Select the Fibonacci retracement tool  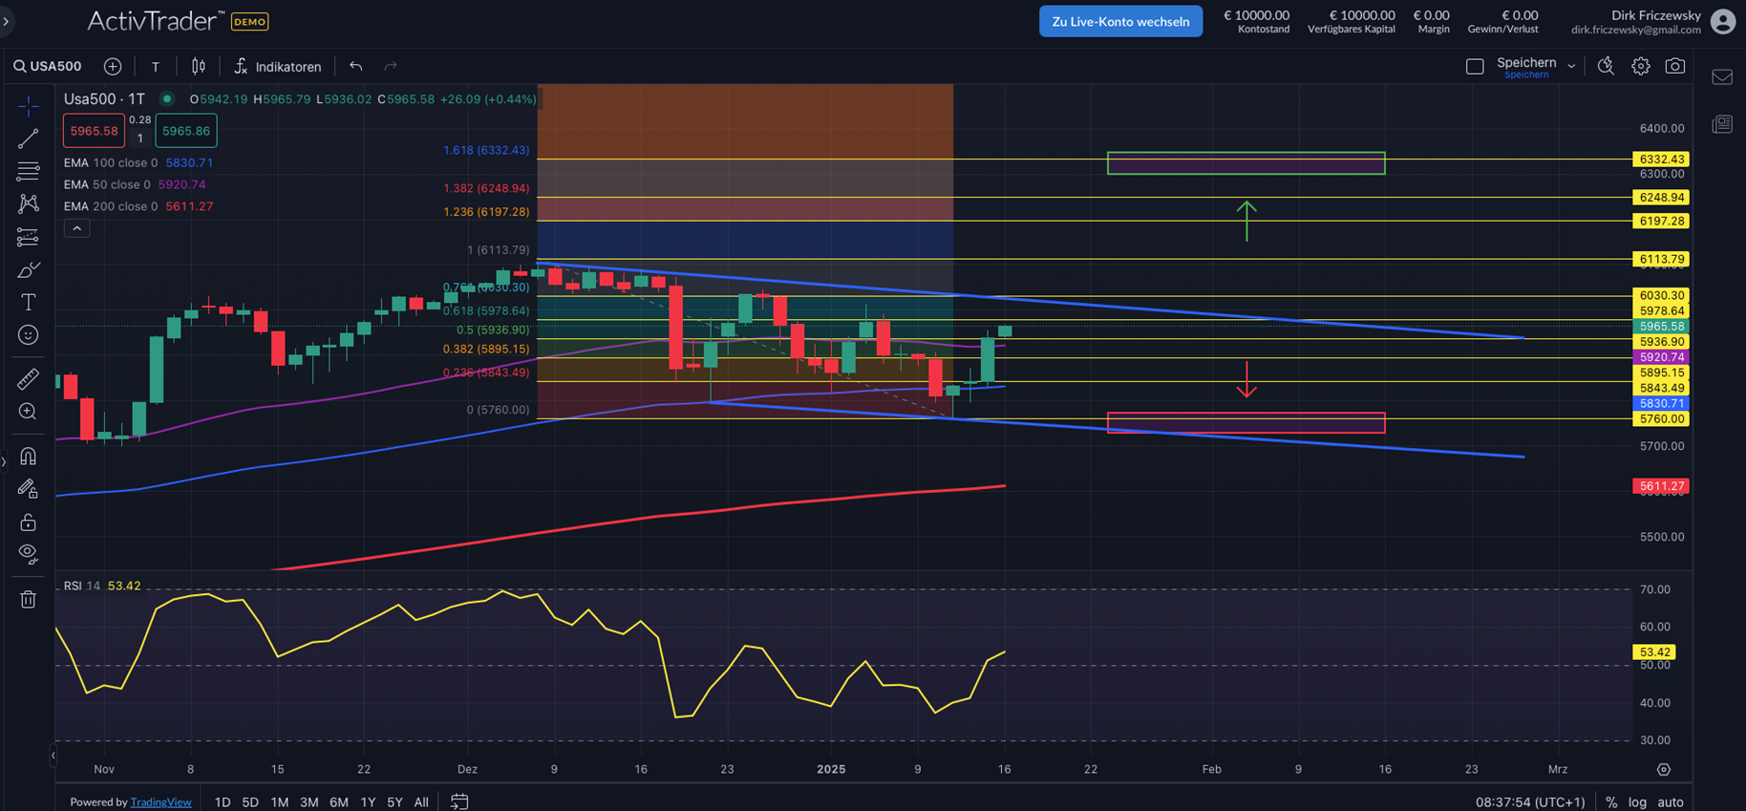(x=28, y=237)
